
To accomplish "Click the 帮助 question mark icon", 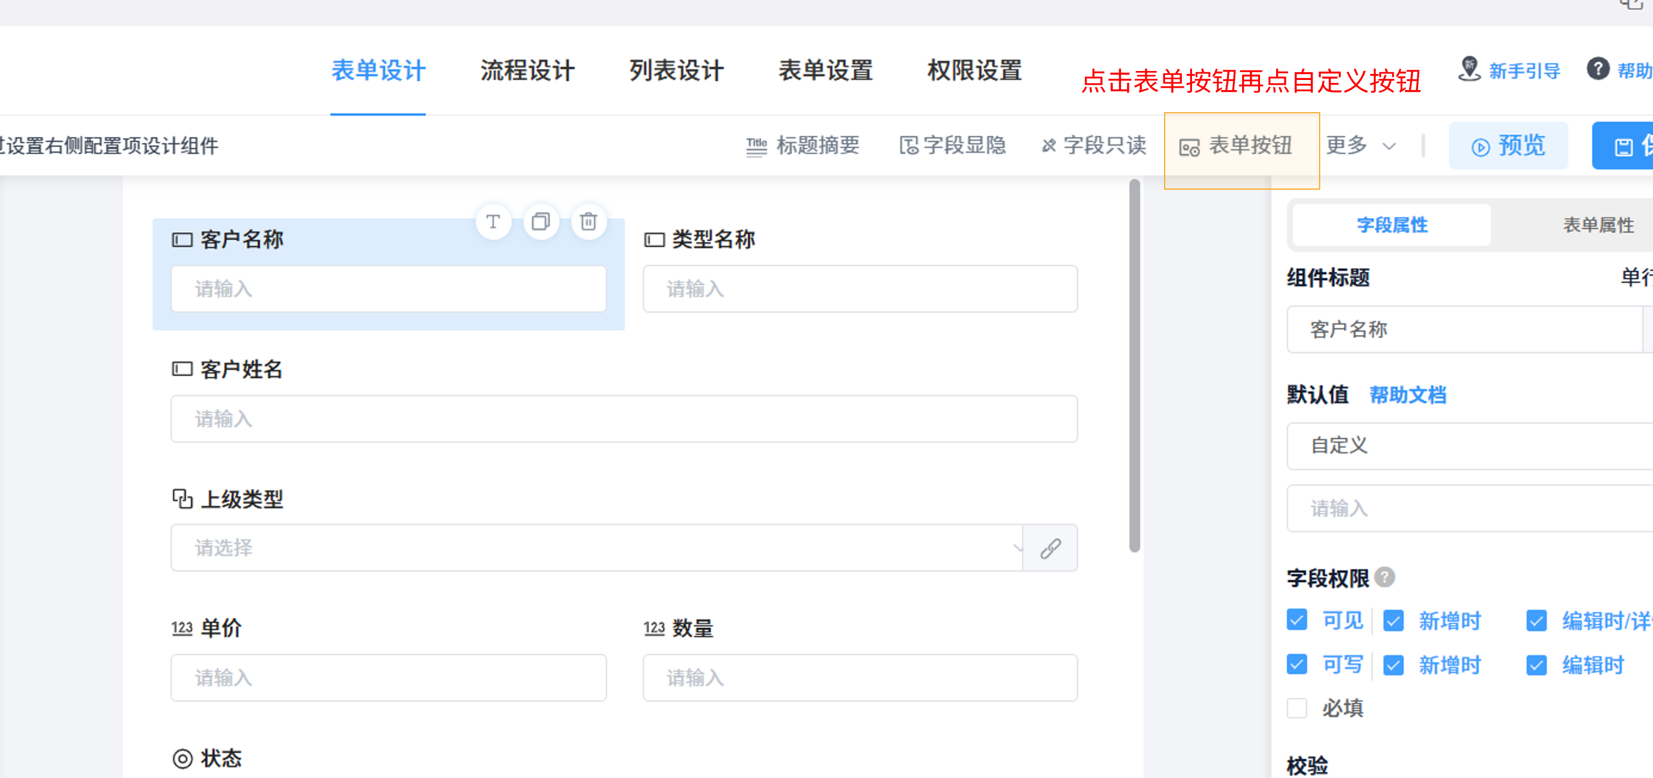I will tap(1598, 69).
